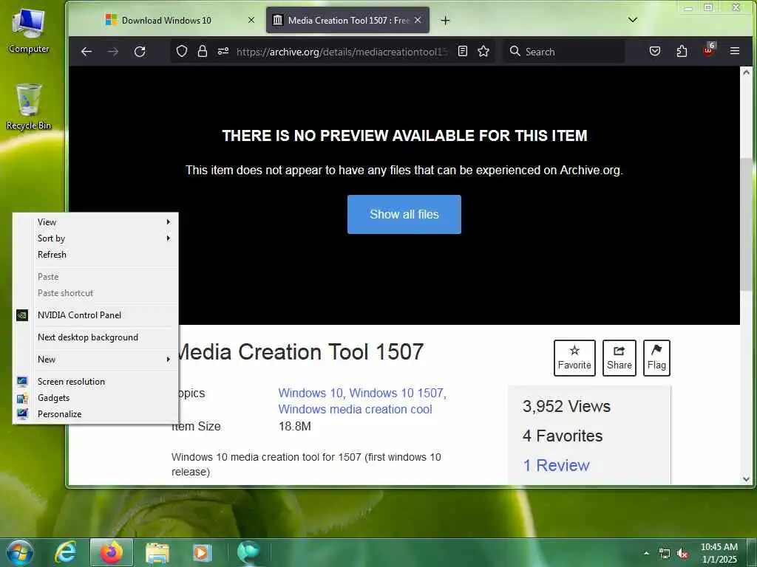Choose Refresh in context menu

(x=95, y=255)
